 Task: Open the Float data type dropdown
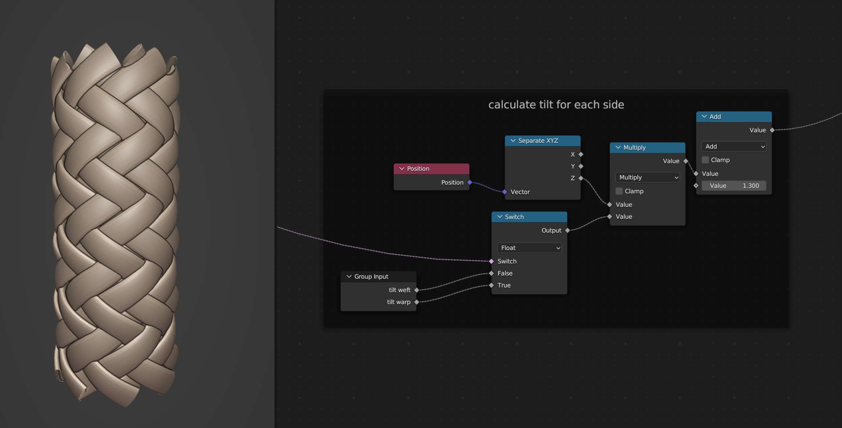coord(529,248)
